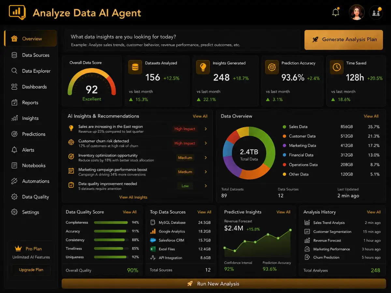This screenshot has height=293, width=391.
Task: Click the View All Insights link
Action: 133,197
